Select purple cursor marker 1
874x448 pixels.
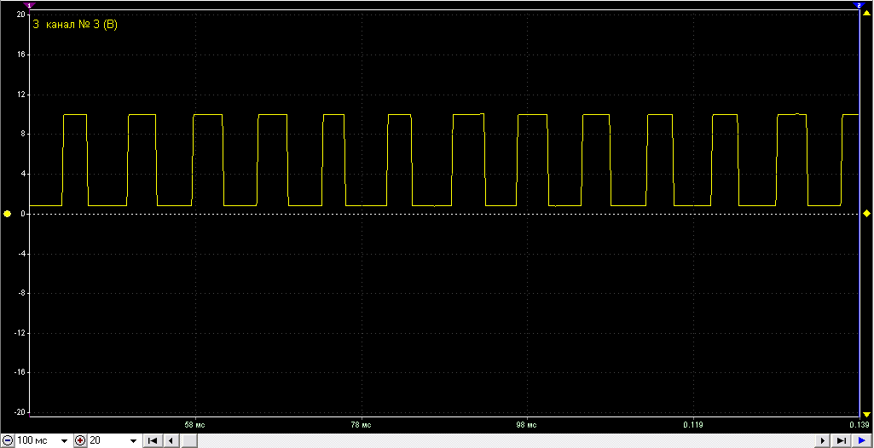click(29, 5)
